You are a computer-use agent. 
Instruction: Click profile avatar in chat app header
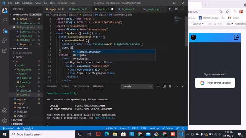pos(193,37)
